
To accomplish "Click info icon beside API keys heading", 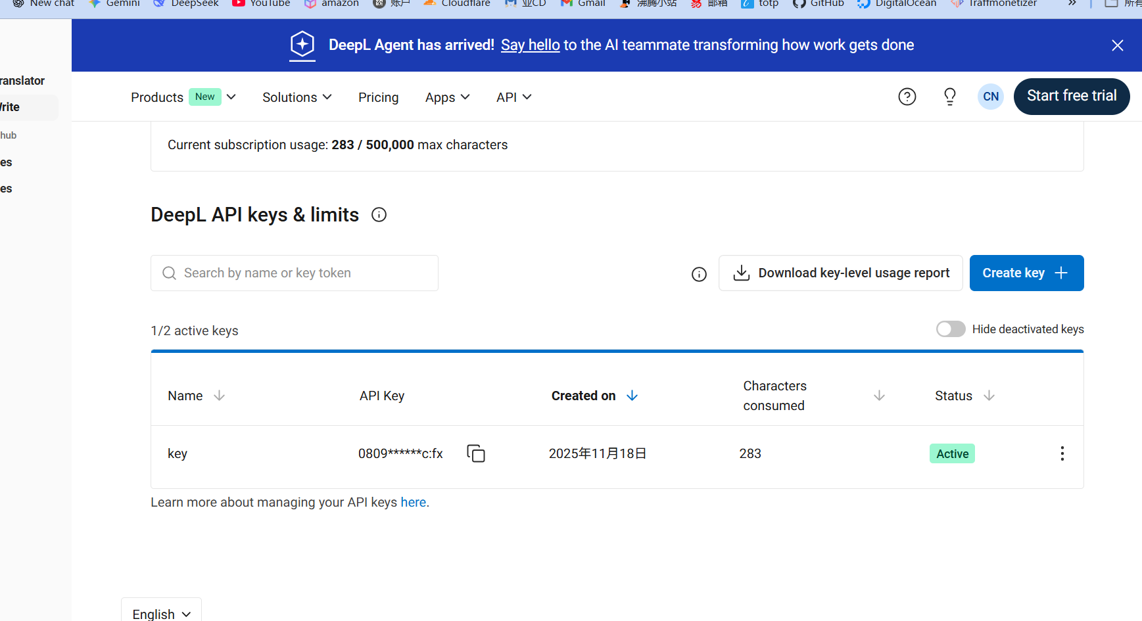I will click(379, 215).
